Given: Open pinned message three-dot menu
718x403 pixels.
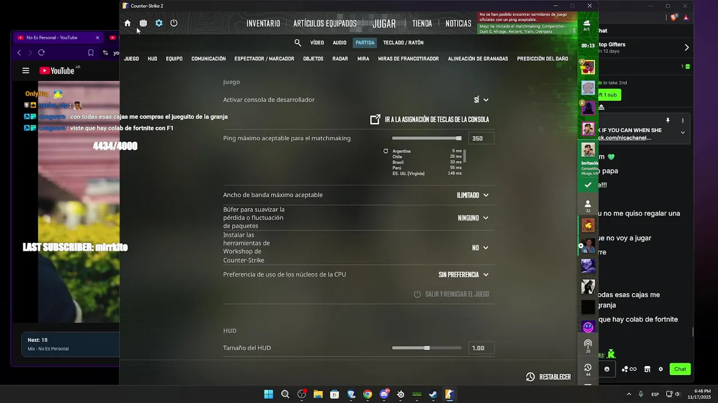Looking at the screenshot, I should point(683,120).
